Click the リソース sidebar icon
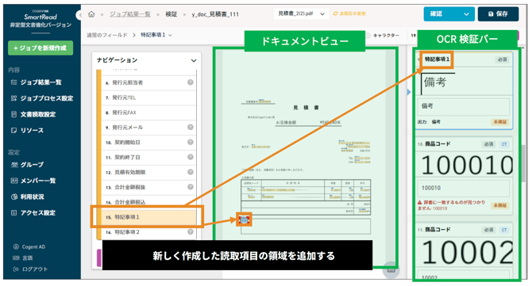 14,130
